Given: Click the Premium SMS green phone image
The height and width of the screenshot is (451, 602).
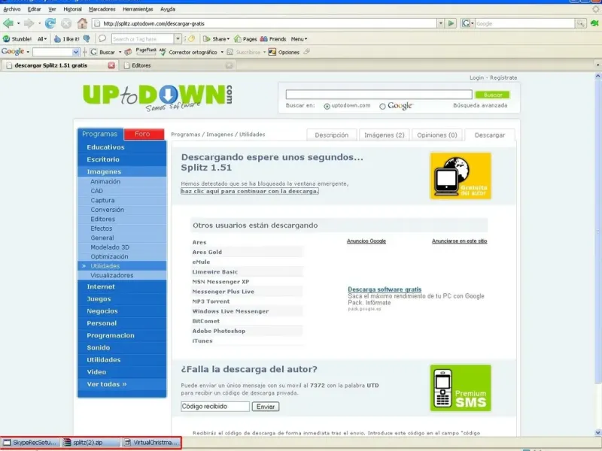Looking at the screenshot, I should click(461, 388).
